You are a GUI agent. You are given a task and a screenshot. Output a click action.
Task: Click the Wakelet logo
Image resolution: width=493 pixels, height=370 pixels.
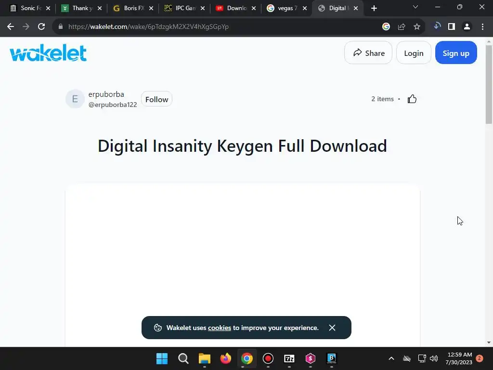tap(48, 53)
